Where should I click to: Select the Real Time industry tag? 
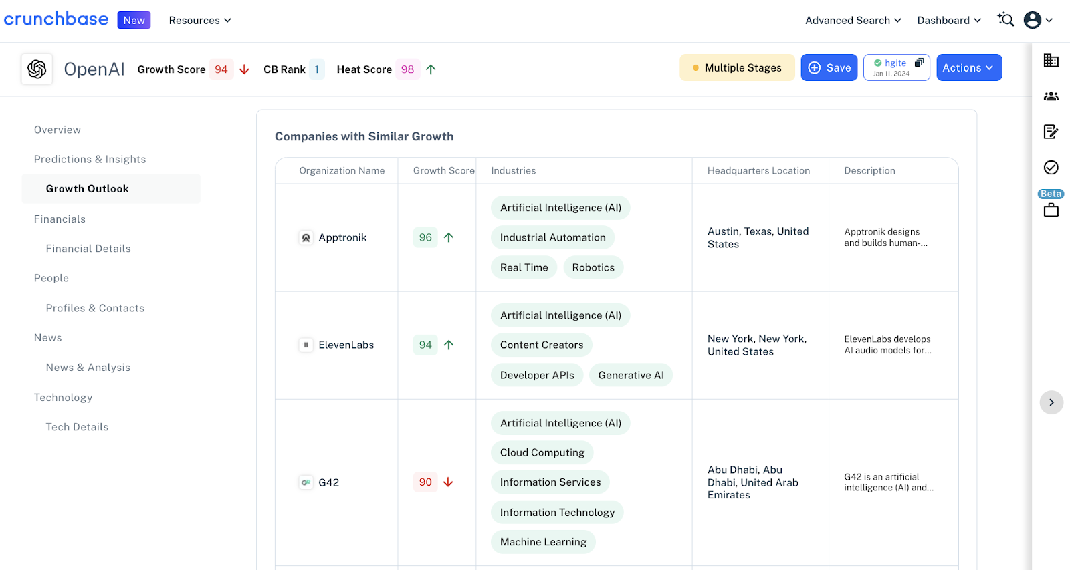click(524, 267)
